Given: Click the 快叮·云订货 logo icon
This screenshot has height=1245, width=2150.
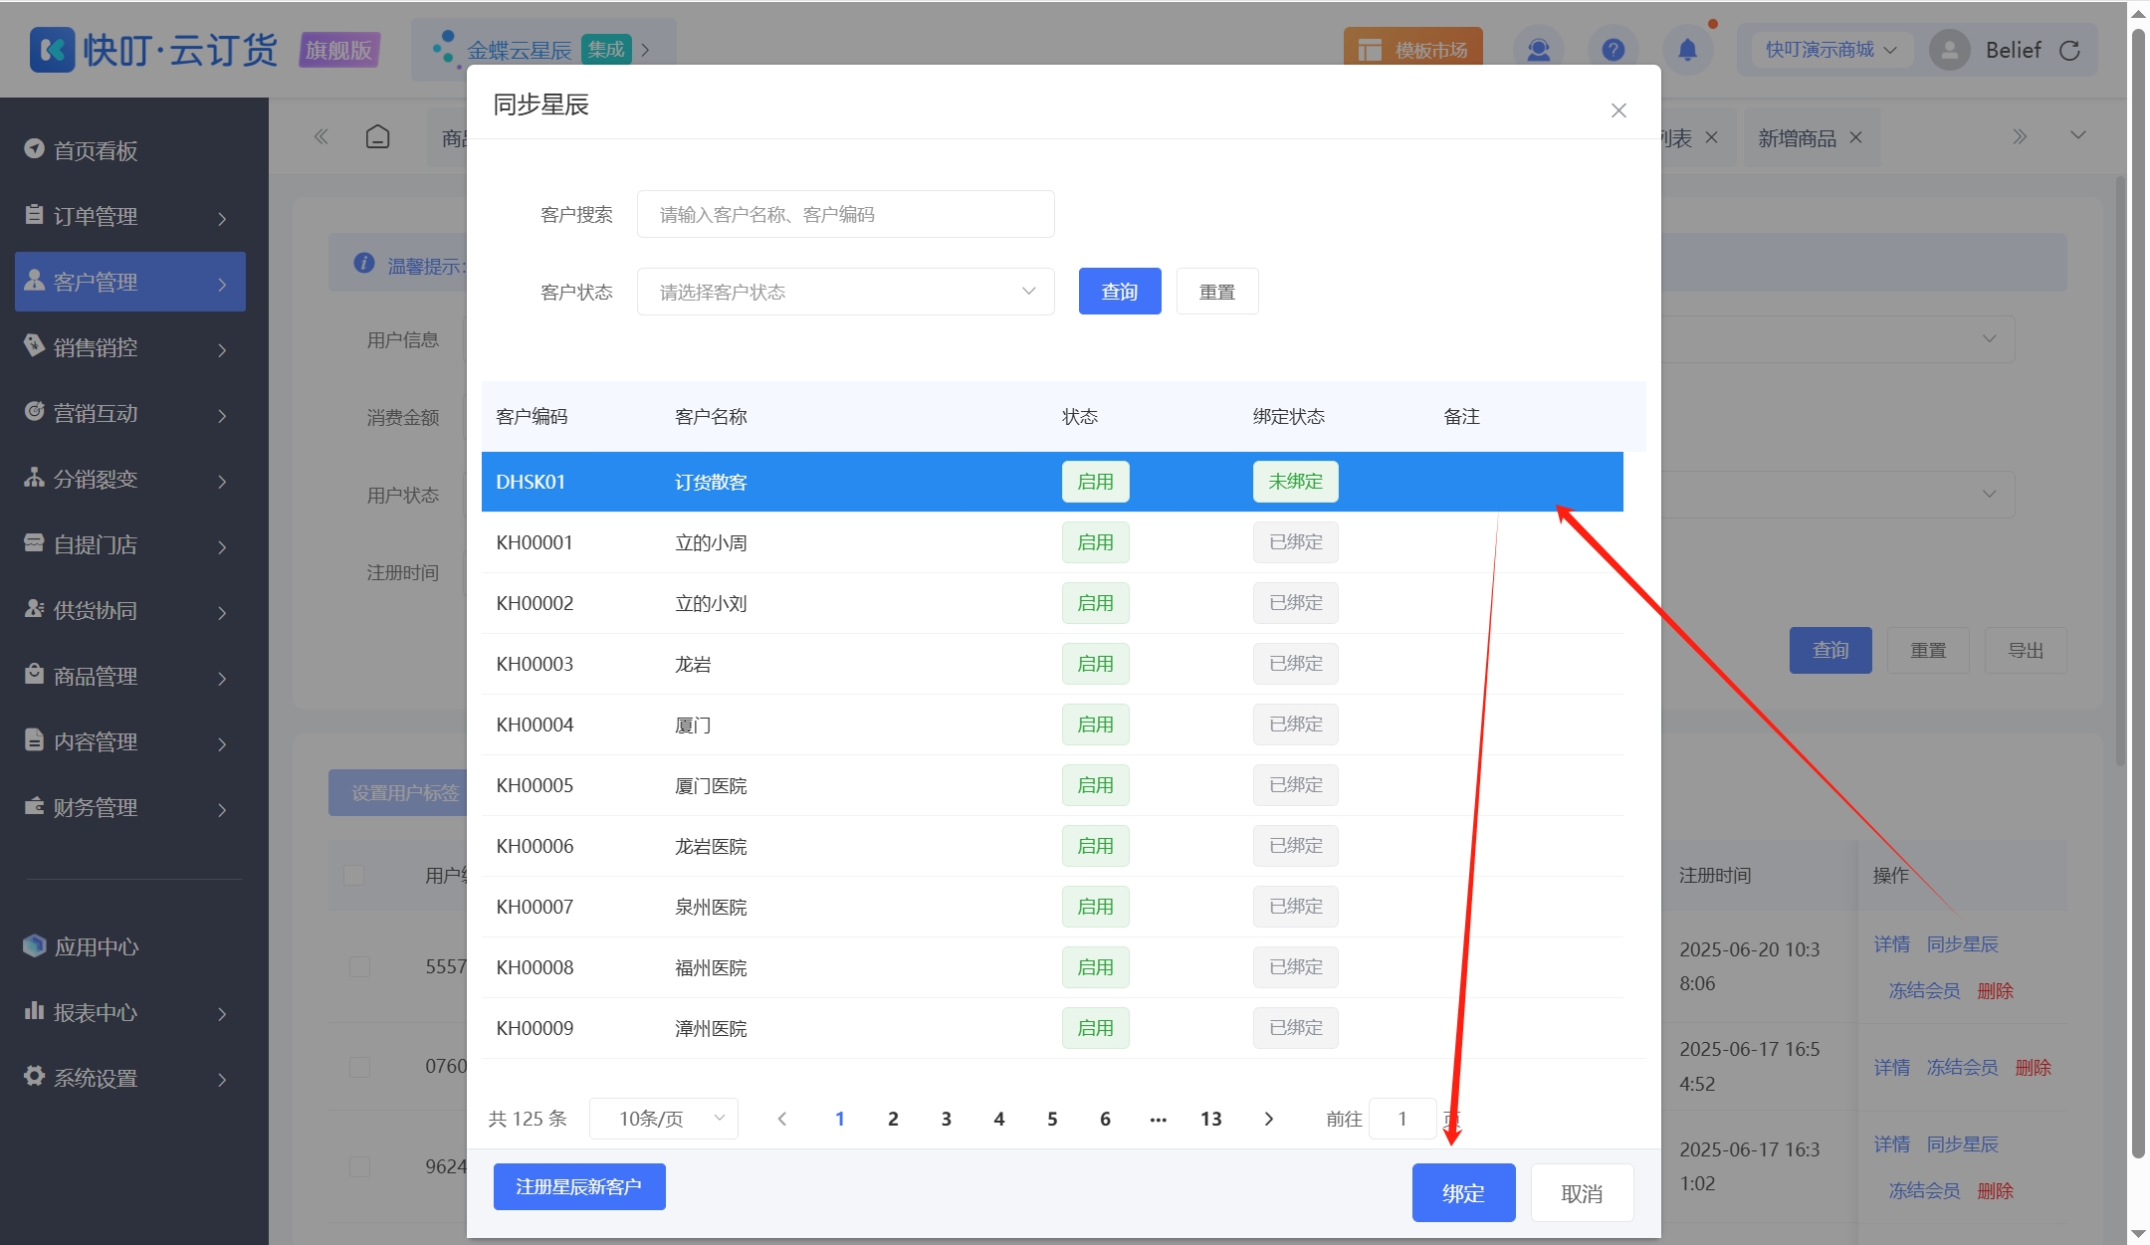Looking at the screenshot, I should 52,49.
